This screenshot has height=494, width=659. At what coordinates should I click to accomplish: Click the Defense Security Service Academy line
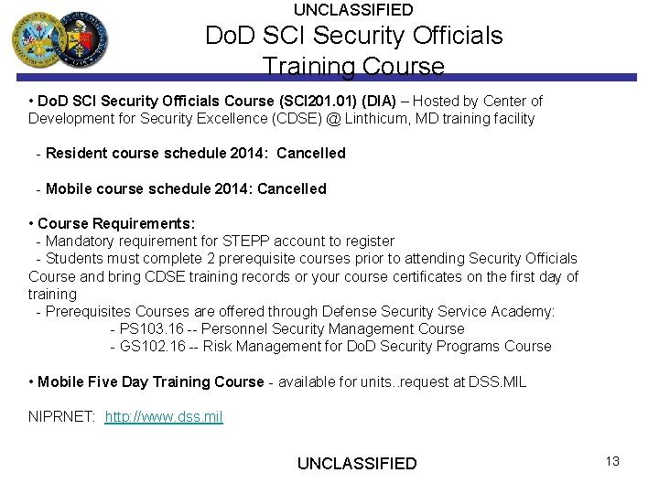tap(295, 311)
